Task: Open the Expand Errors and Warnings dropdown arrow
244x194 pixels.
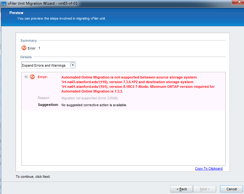Action: click(73, 65)
